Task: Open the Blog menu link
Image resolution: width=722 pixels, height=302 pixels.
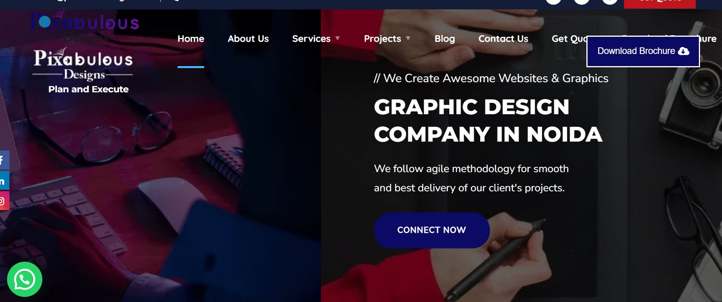Action: (444, 39)
